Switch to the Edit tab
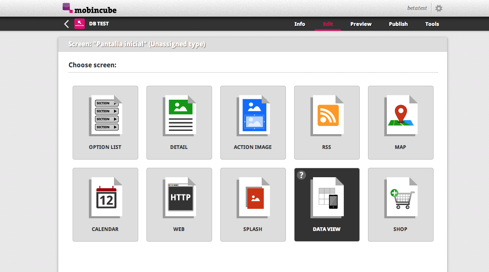The height and width of the screenshot is (272, 489). (328, 24)
